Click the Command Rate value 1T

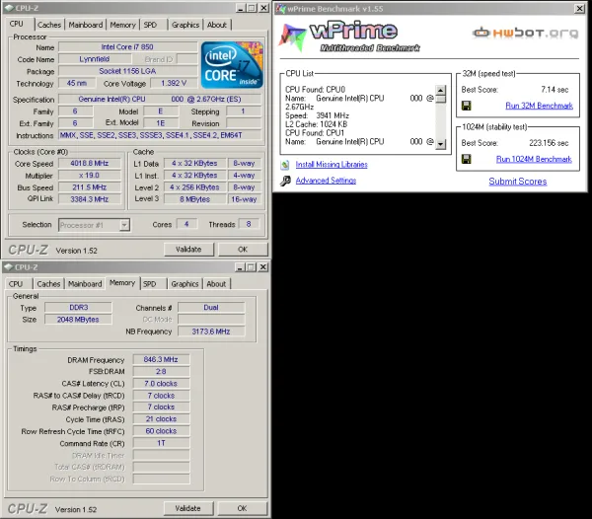point(161,443)
